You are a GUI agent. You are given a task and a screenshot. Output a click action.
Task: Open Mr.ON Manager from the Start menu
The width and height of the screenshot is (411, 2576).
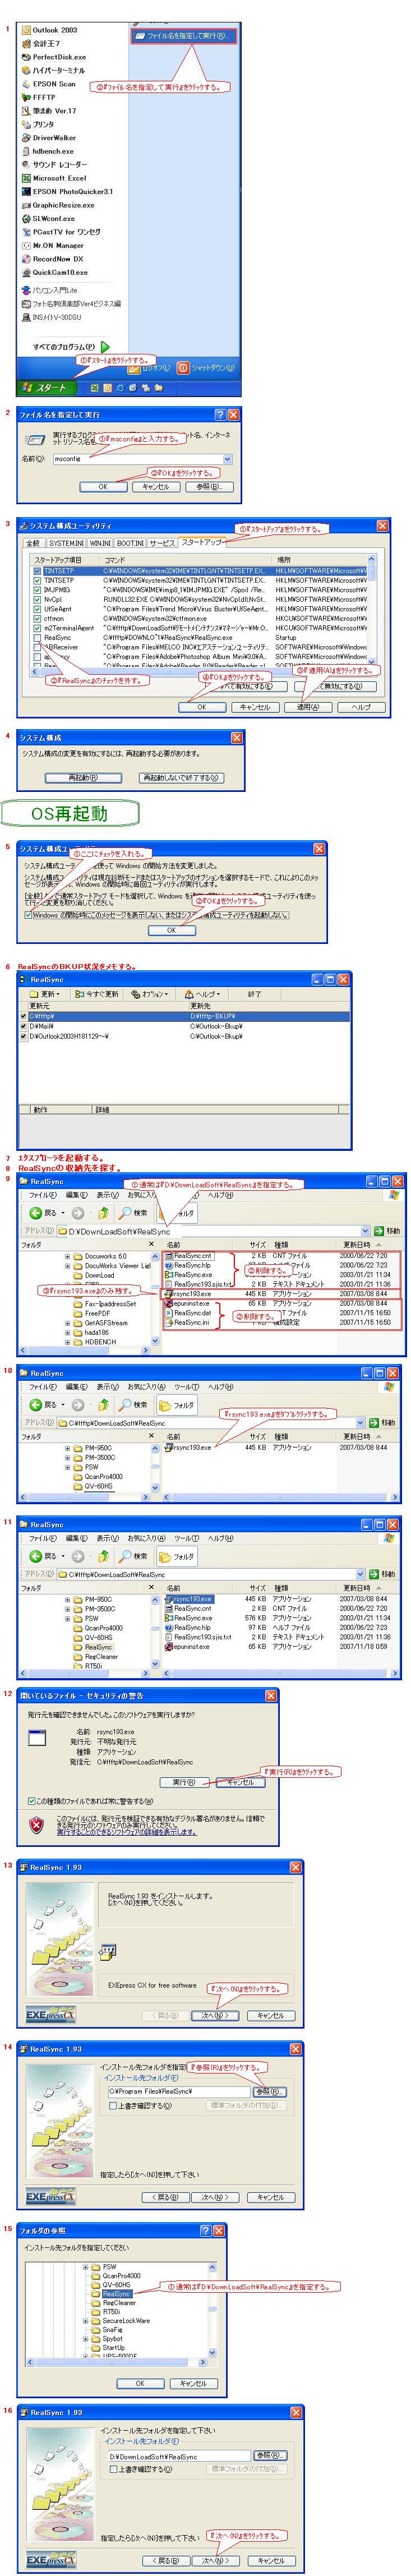coord(52,245)
